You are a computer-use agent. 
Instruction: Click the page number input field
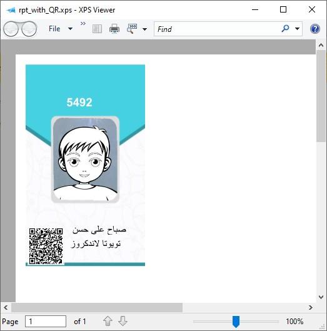[x=46, y=321]
